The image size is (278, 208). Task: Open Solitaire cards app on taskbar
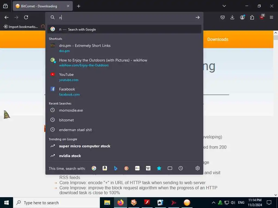tap(160, 203)
